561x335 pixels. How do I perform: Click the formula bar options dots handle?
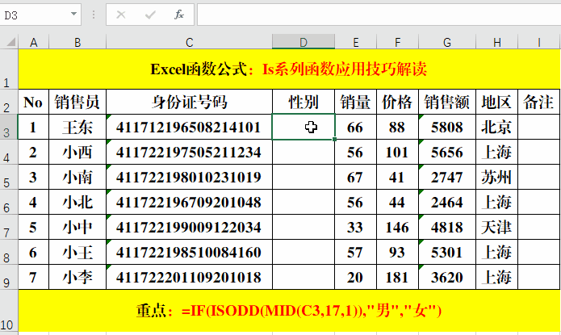[94, 15]
